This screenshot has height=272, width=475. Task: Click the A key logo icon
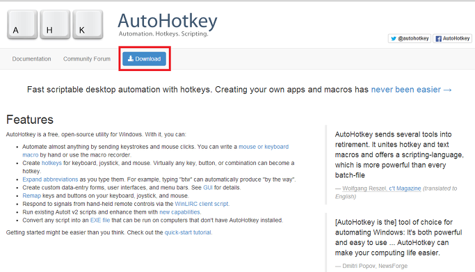(x=22, y=25)
